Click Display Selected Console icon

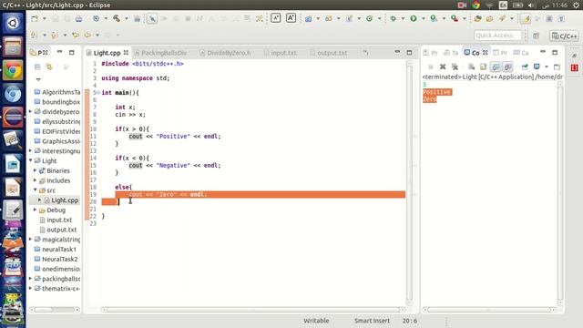[537, 67]
